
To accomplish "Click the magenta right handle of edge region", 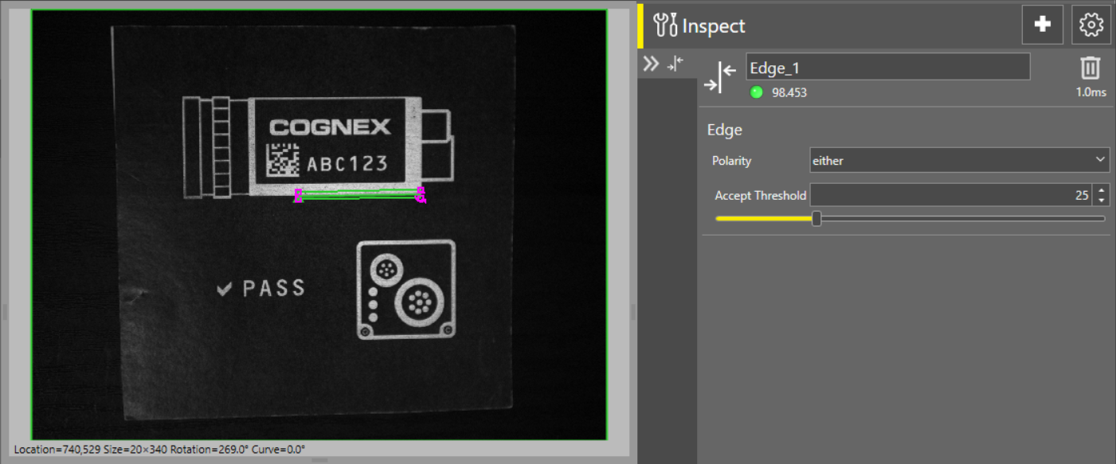I will (421, 195).
